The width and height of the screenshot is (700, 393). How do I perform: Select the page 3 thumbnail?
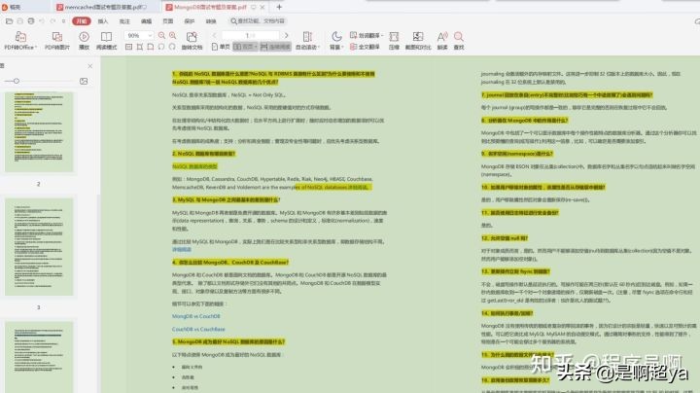tap(39, 247)
